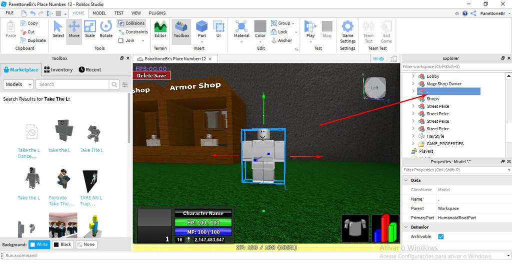Image resolution: width=512 pixels, height=272 pixels.
Task: Pick the Rotate tool
Action: click(x=106, y=29)
